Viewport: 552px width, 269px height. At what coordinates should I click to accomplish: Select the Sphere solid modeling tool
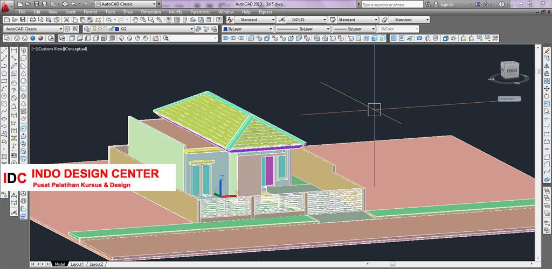(x=24, y=81)
